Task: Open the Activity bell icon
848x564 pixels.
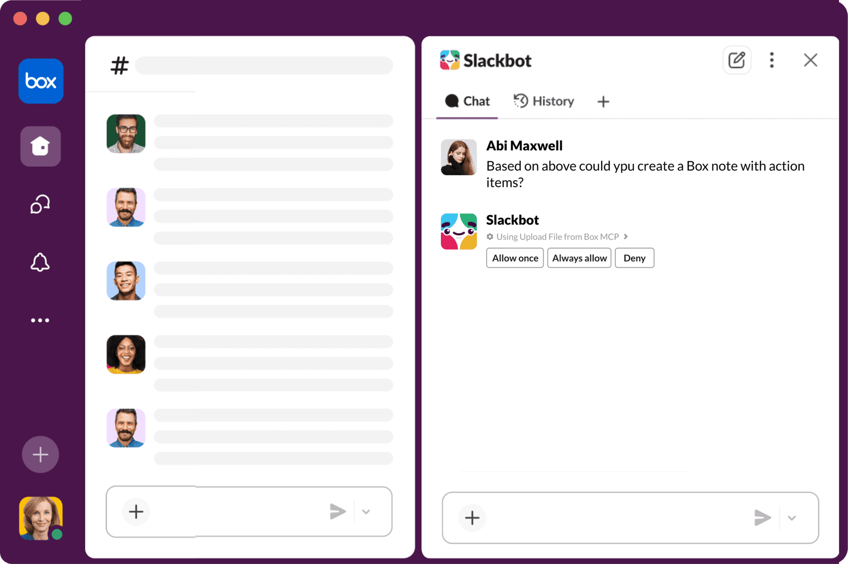Action: [40, 262]
